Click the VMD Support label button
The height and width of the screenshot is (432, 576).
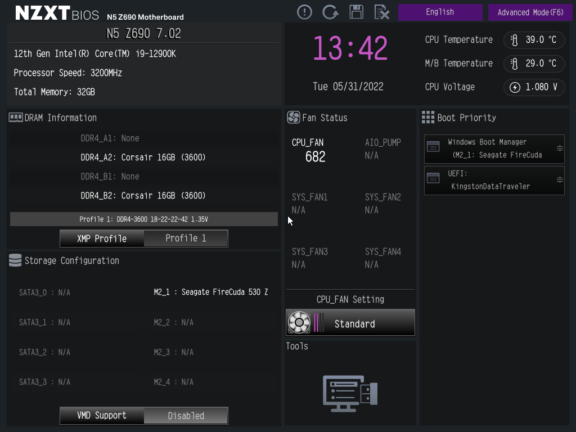point(102,416)
